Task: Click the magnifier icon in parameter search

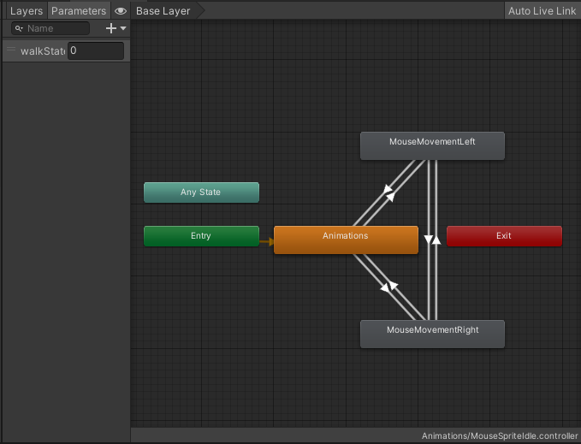Action: click(x=18, y=28)
